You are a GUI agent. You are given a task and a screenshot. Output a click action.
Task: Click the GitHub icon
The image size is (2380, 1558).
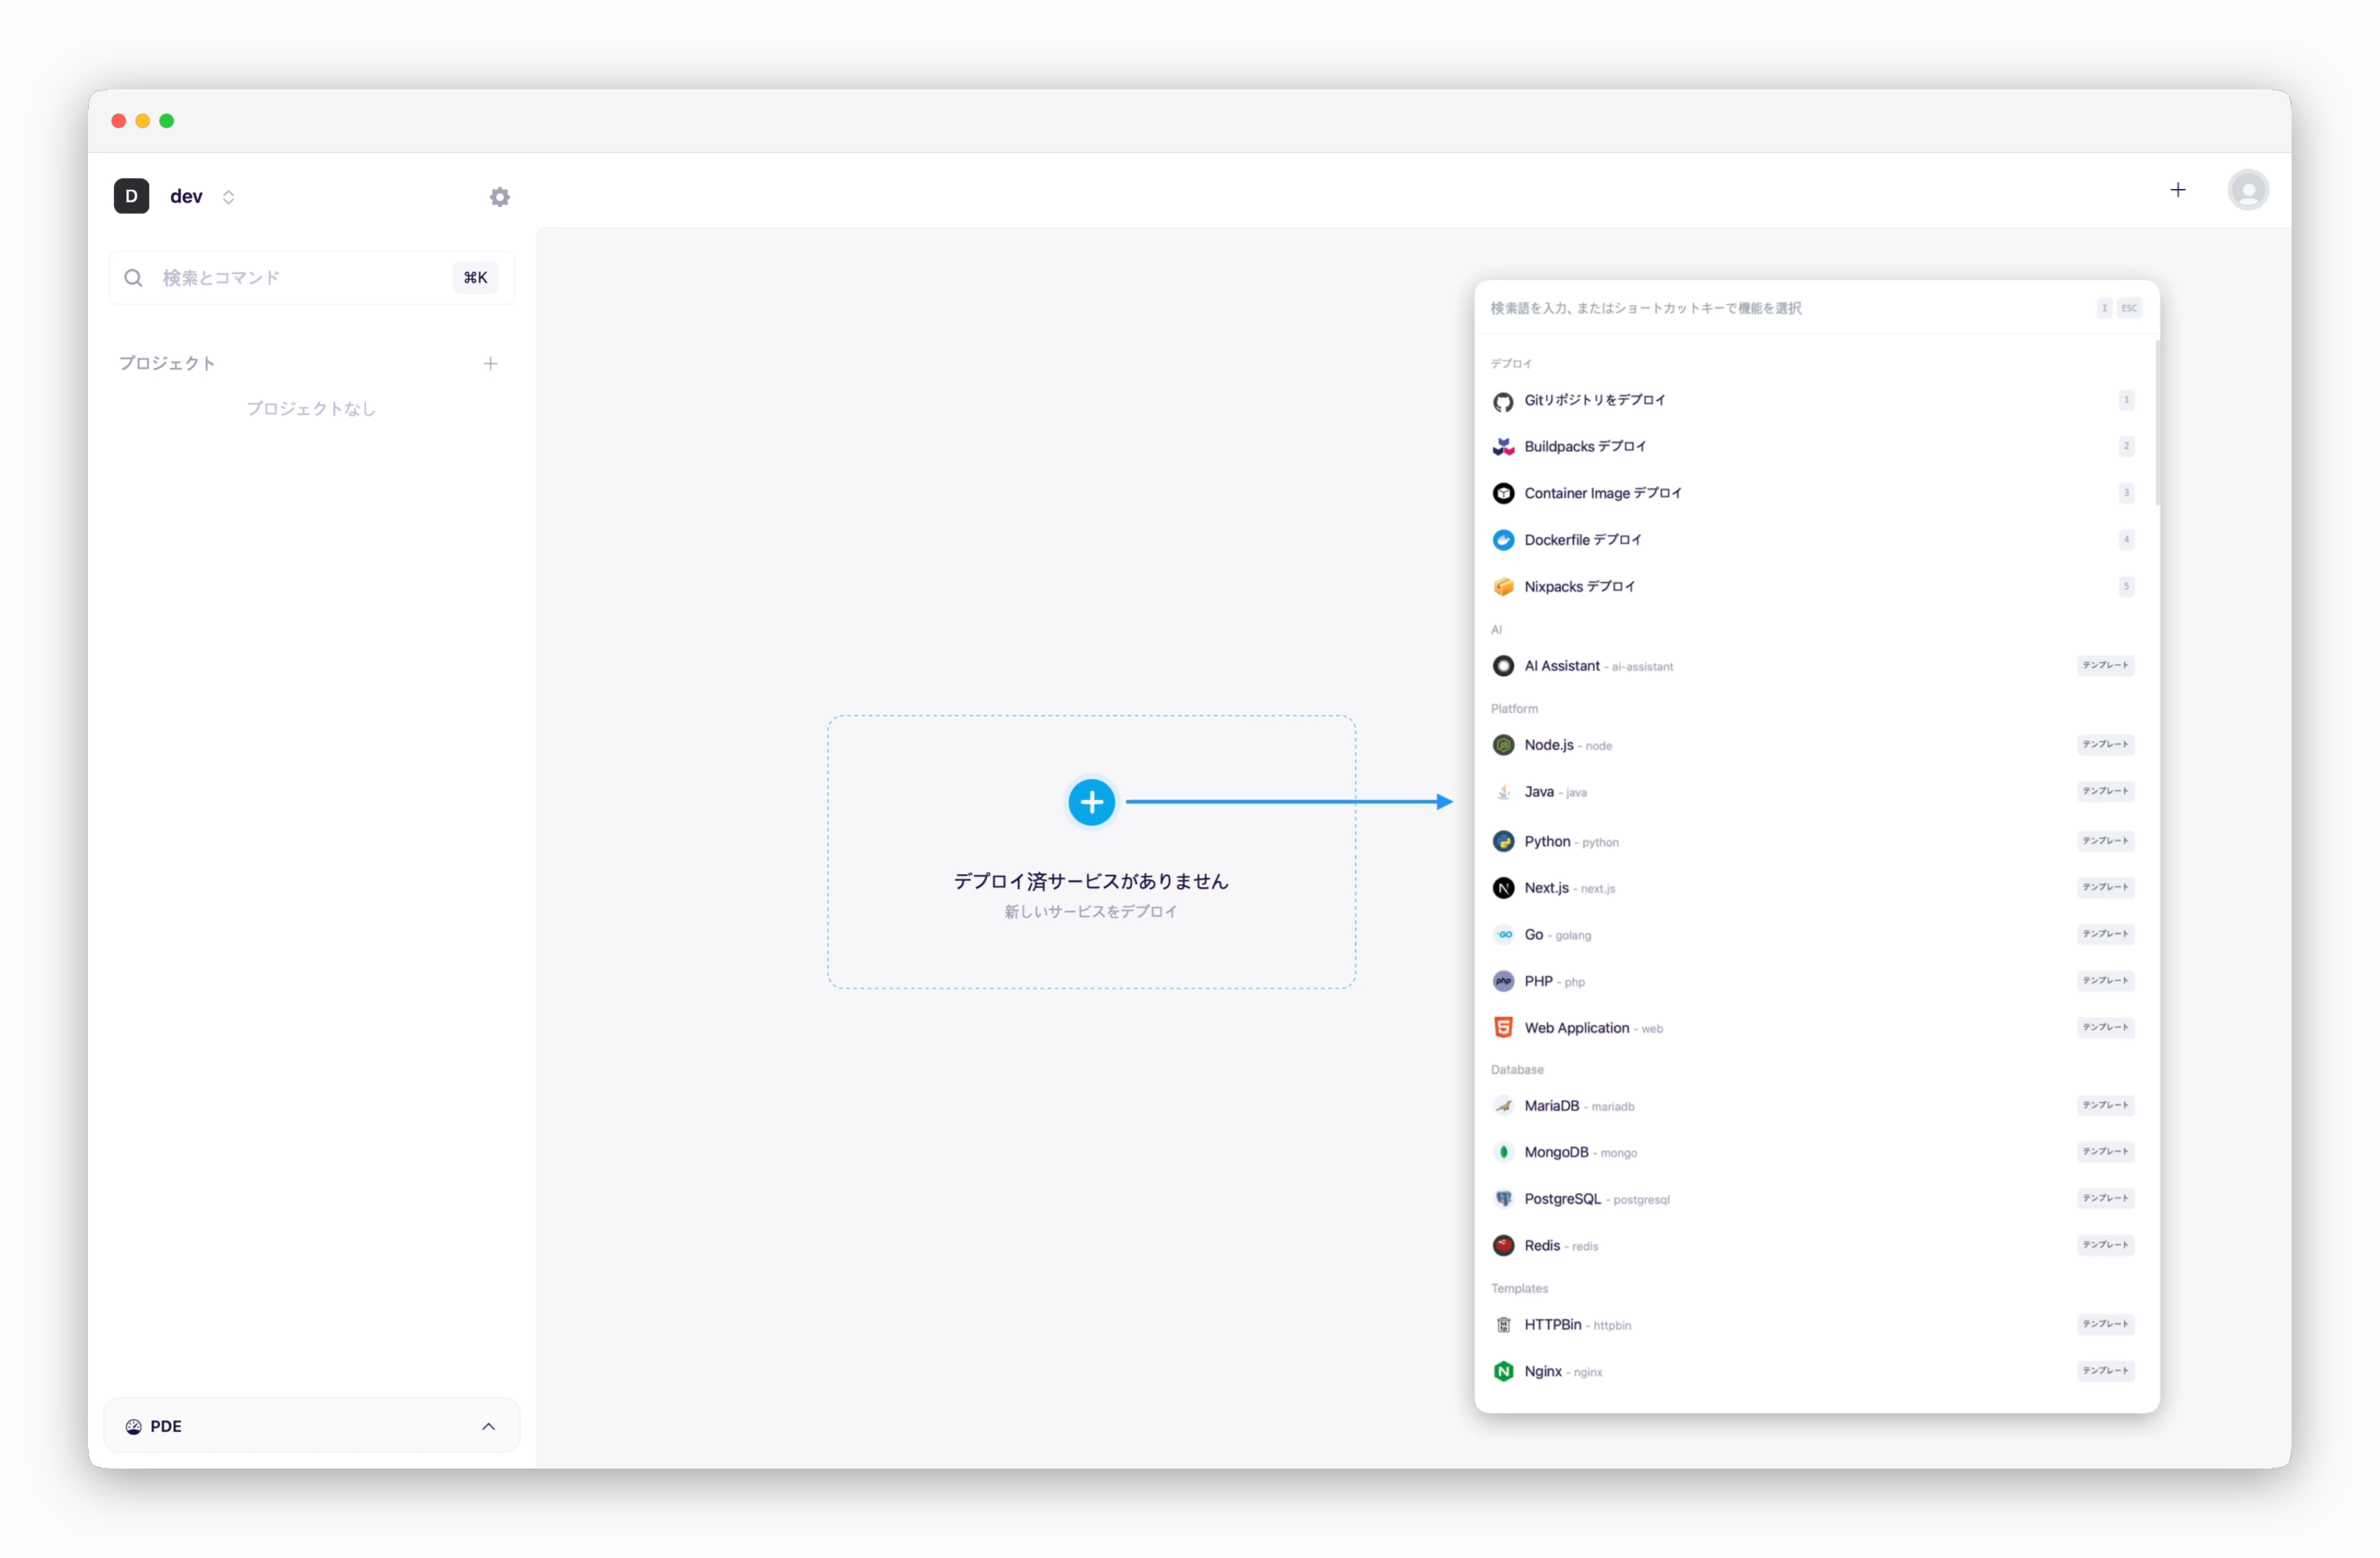[x=1503, y=401]
